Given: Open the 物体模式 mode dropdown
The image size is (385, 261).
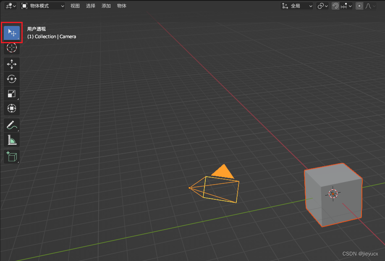Looking at the screenshot, I should coord(43,6).
